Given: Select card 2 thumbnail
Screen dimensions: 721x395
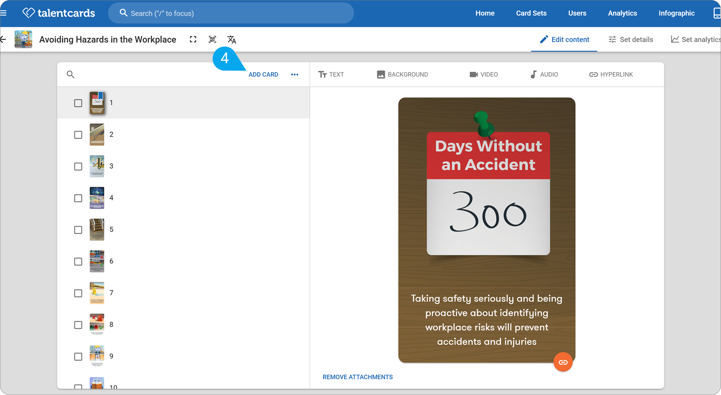Looking at the screenshot, I should (97, 135).
